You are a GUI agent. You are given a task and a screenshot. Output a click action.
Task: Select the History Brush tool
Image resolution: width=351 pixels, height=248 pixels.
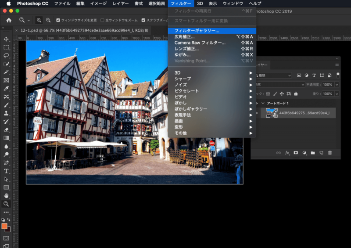(x=6, y=122)
